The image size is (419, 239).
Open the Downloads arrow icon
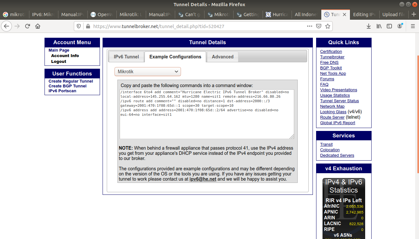click(x=369, y=26)
